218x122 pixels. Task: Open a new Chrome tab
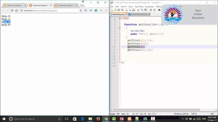click(82, 5)
